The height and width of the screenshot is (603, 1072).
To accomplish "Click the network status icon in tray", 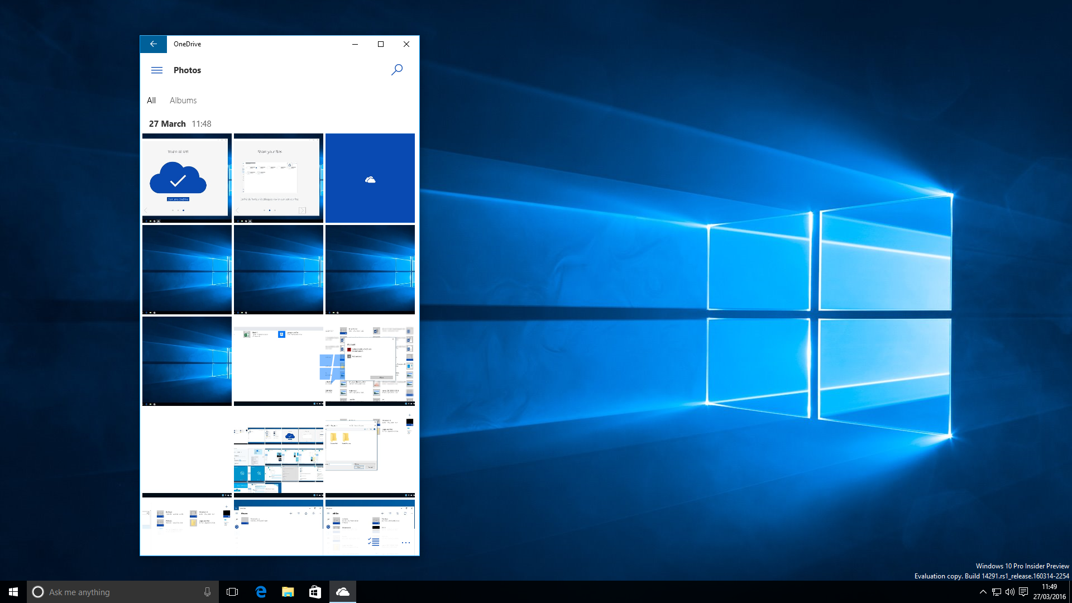I will 996,592.
